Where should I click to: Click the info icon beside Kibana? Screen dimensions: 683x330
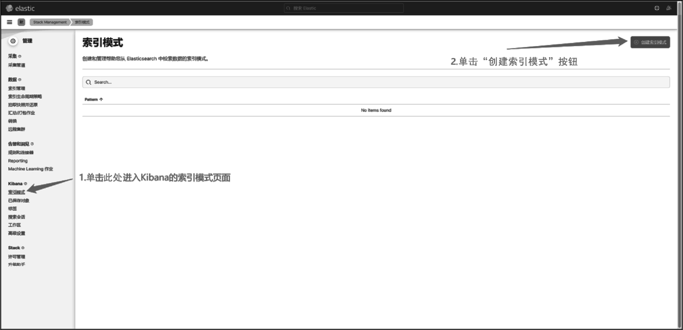[x=25, y=183]
